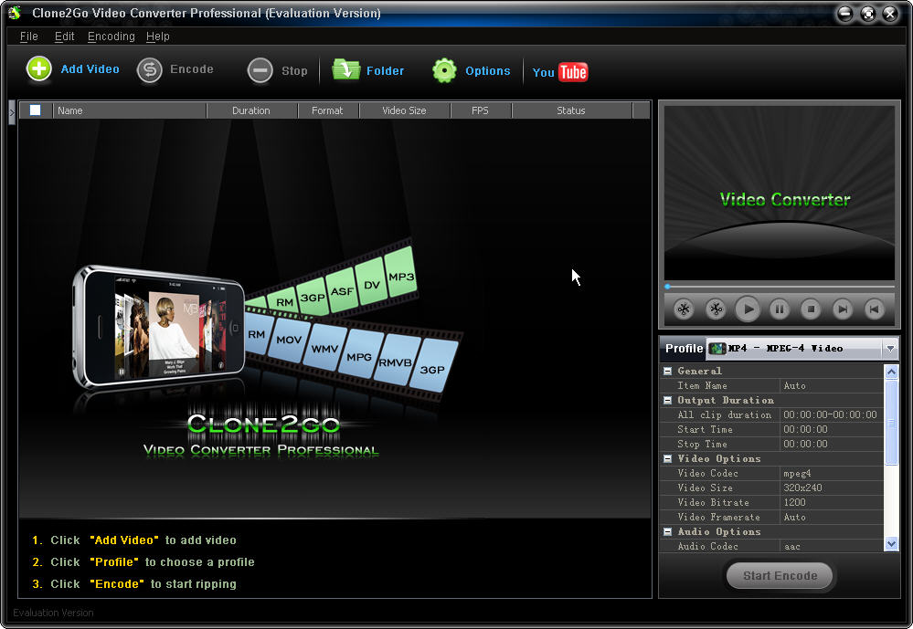Sort list by Duration column
This screenshot has height=629, width=913.
click(251, 110)
